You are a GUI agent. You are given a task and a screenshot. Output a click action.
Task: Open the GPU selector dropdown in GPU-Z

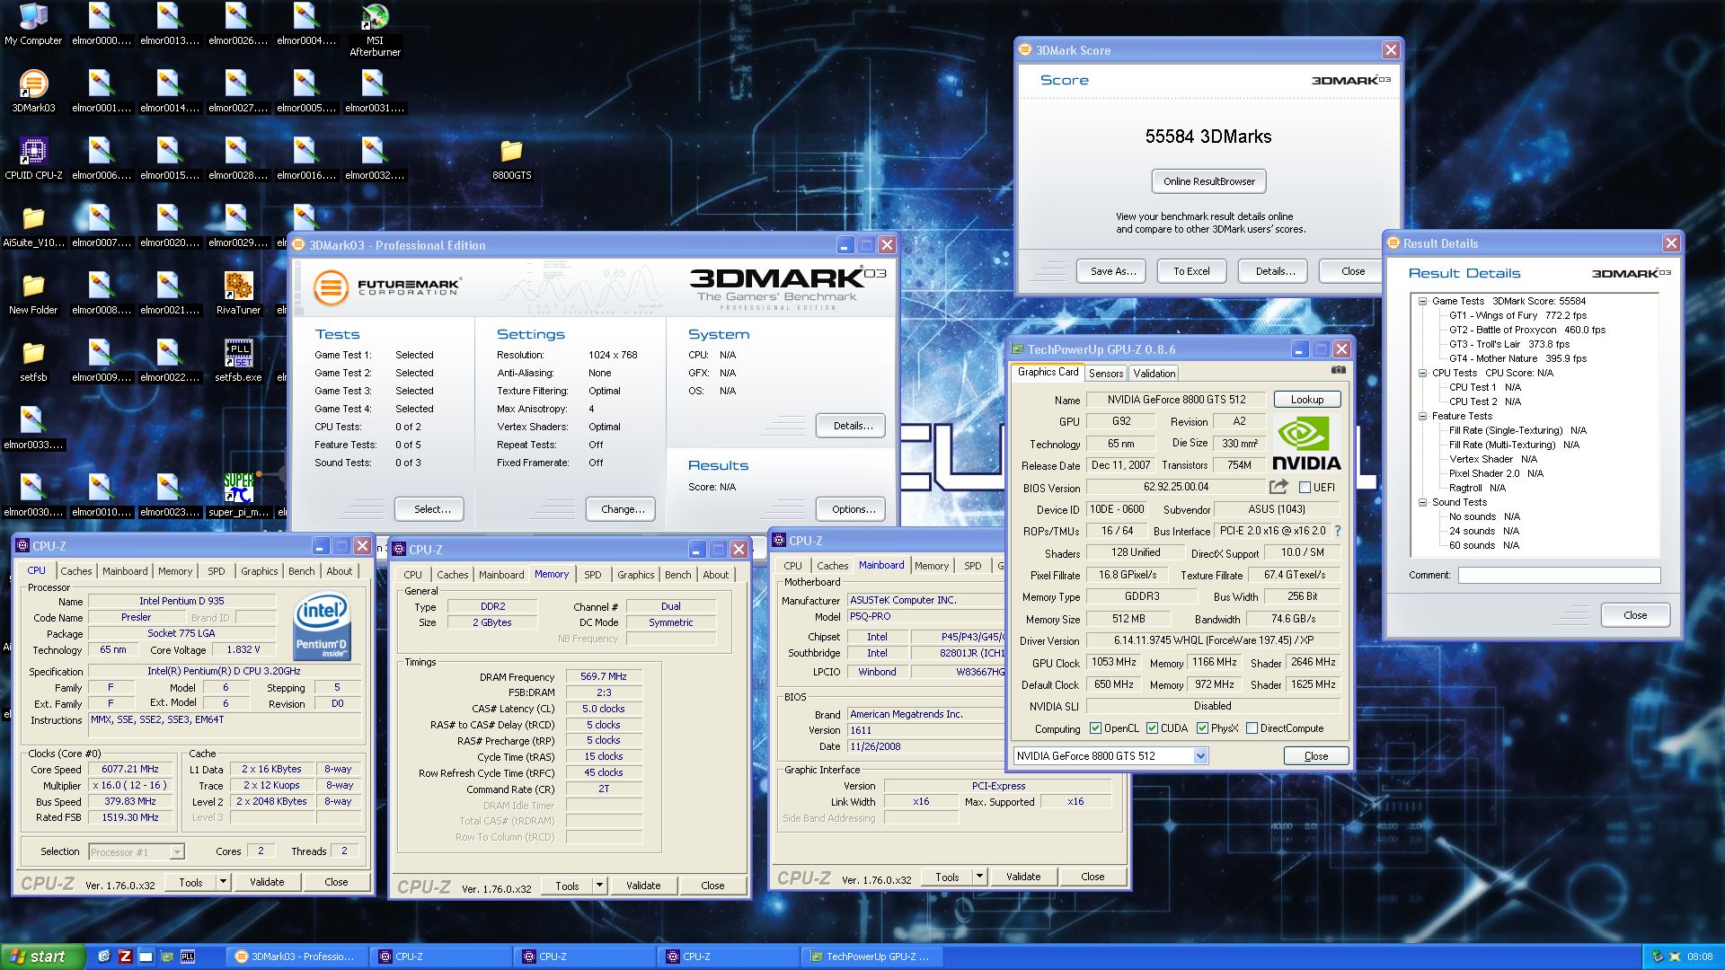coord(1200,756)
